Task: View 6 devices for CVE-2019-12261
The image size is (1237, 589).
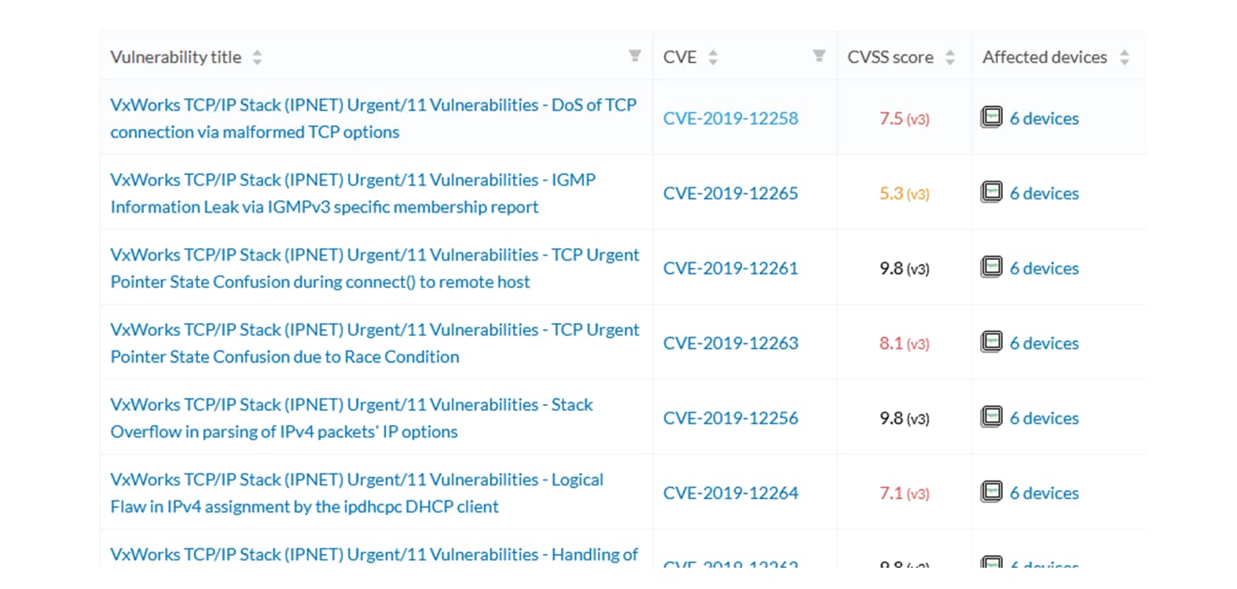Action: tap(1044, 269)
